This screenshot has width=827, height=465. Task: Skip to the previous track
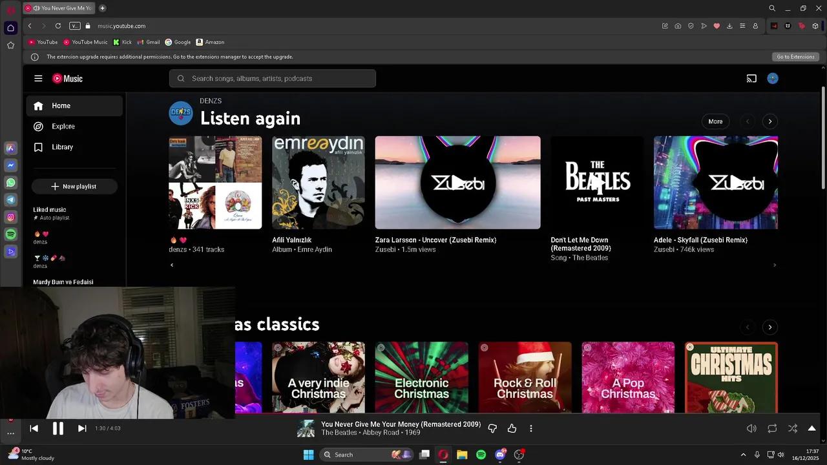(x=34, y=428)
